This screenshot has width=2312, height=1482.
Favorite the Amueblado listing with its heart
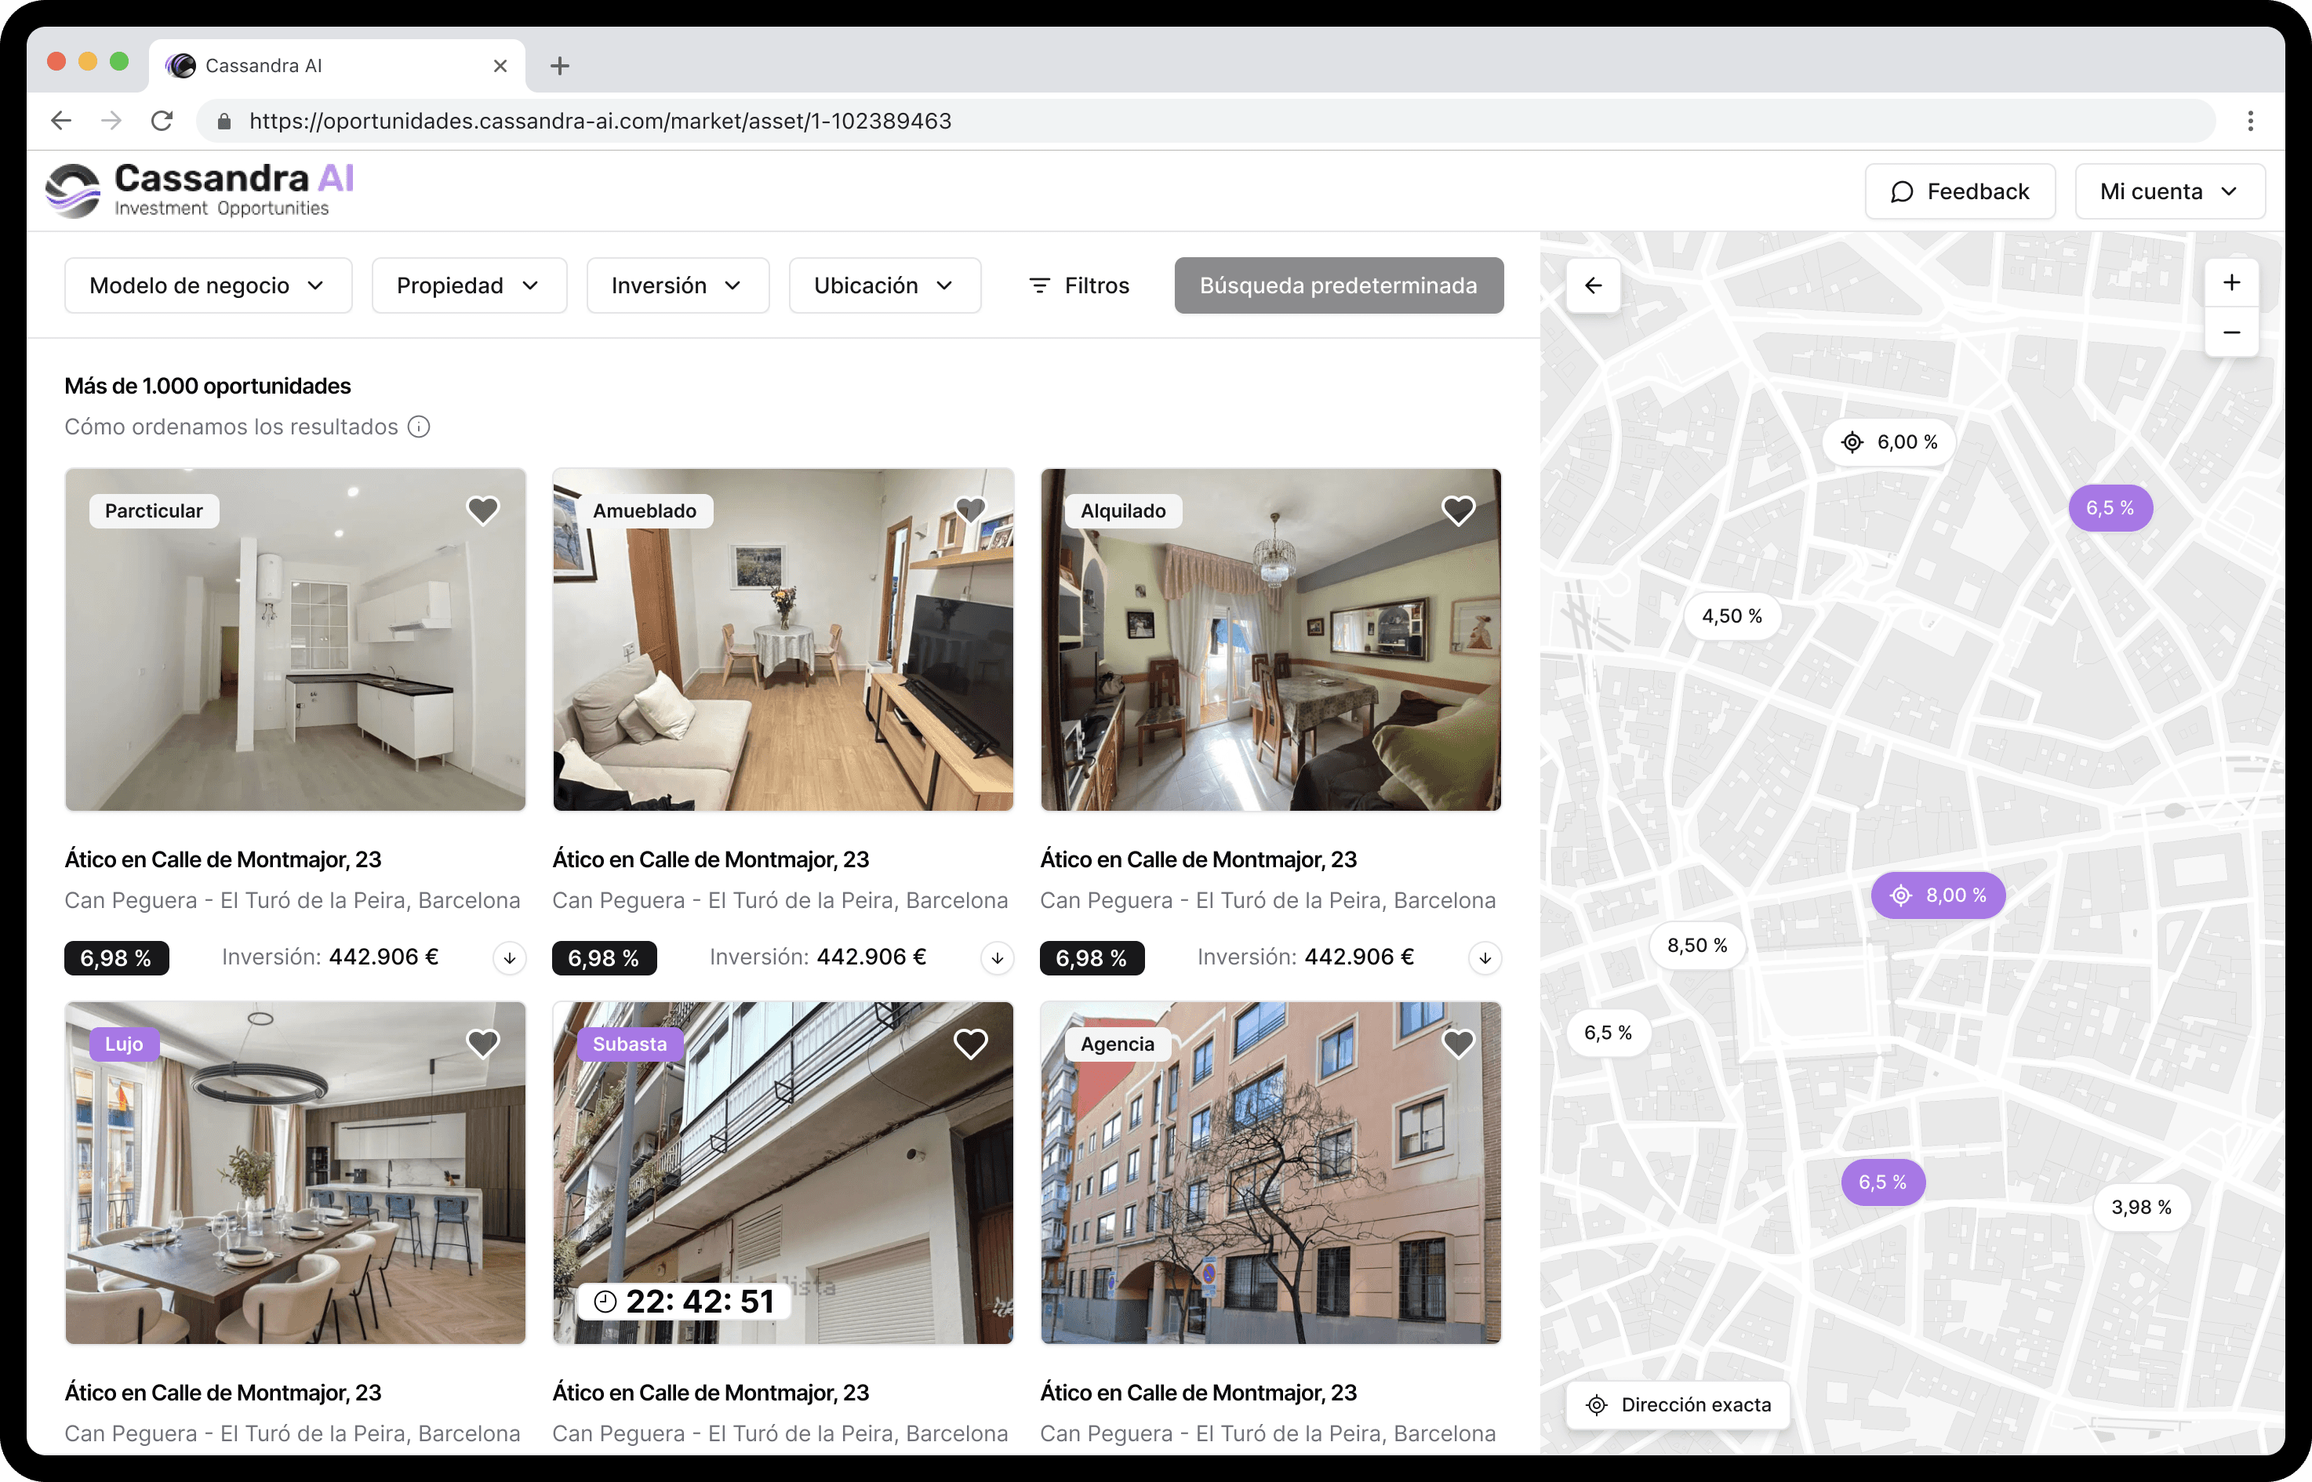tap(970, 510)
